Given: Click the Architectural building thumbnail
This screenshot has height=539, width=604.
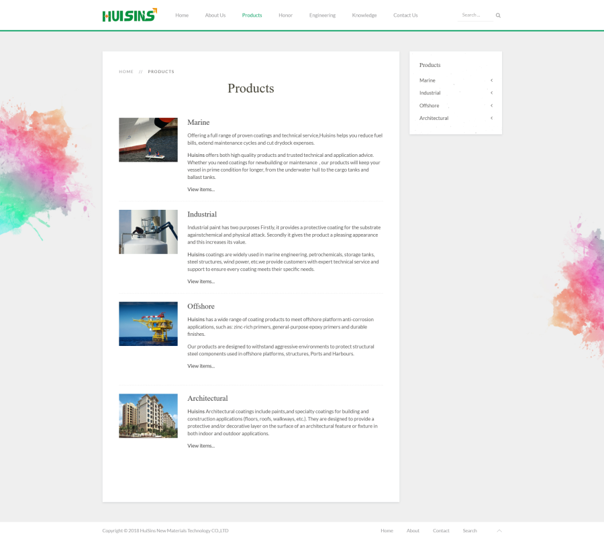Looking at the screenshot, I should coord(148,416).
